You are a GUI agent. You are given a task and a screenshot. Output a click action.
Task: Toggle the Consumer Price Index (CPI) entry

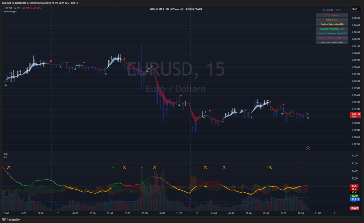tap(332, 29)
